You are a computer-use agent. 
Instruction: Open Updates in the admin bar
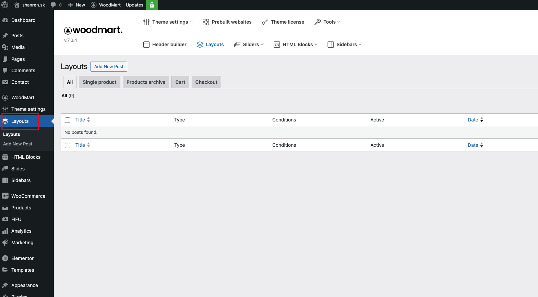(x=134, y=5)
